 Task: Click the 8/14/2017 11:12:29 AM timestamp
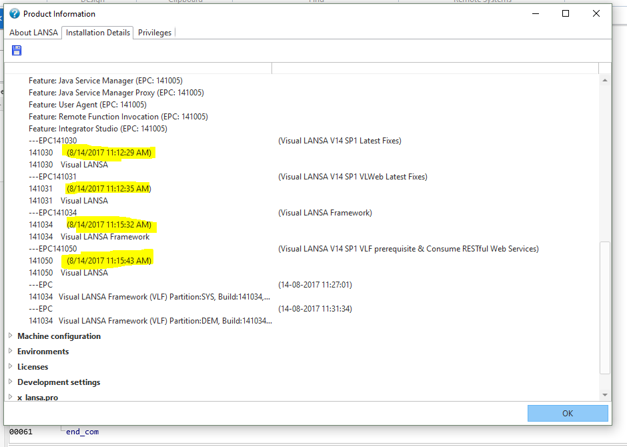pyautogui.click(x=109, y=153)
